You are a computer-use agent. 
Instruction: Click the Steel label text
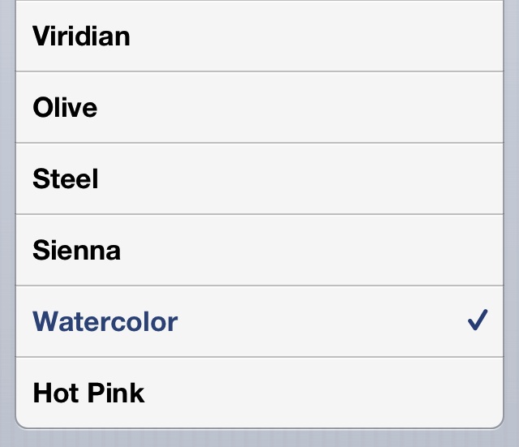tap(66, 179)
